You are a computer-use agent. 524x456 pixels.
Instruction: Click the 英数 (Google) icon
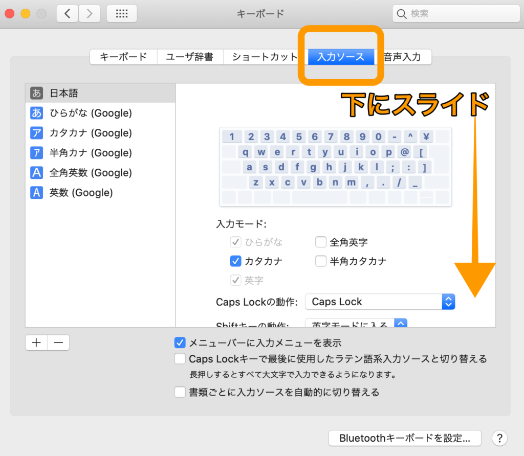click(36, 193)
